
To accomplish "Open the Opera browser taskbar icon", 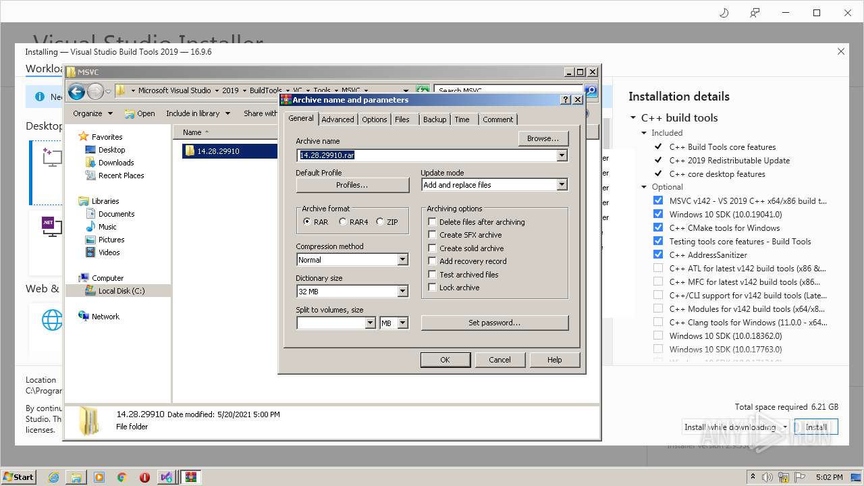I will [144, 477].
